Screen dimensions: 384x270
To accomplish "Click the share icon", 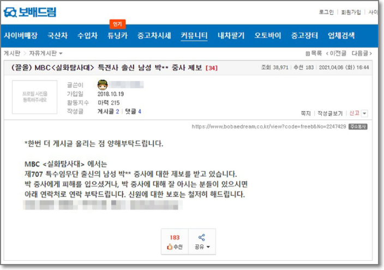I will (x=202, y=237).
